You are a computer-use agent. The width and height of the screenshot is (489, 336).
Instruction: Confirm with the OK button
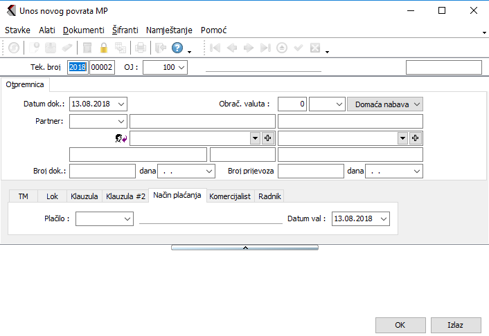(x=400, y=325)
